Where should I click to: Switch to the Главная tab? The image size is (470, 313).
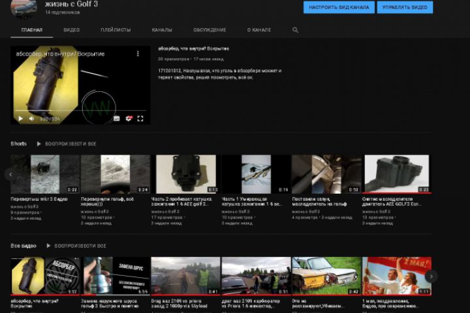(32, 30)
